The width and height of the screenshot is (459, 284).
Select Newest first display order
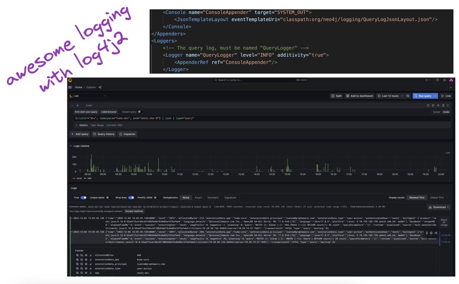[x=417, y=198]
